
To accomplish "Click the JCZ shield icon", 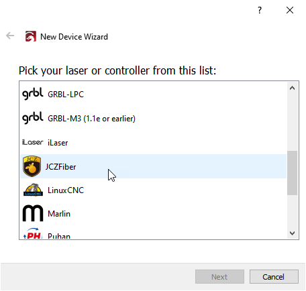I will (32, 166).
